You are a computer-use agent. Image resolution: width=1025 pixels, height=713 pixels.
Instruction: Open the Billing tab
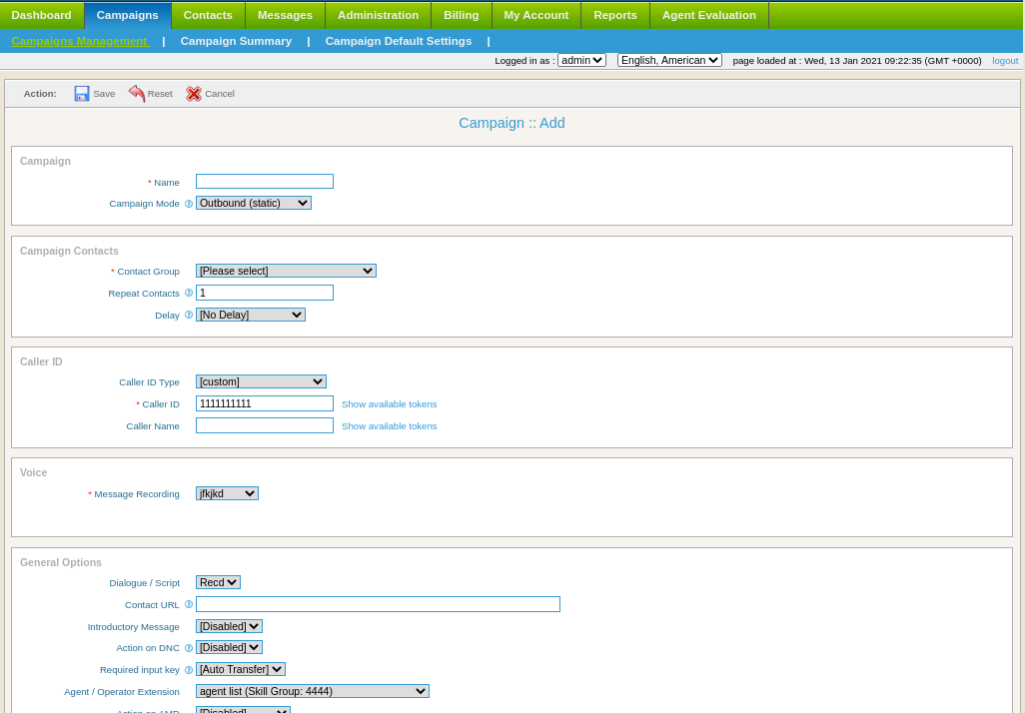[x=461, y=15]
